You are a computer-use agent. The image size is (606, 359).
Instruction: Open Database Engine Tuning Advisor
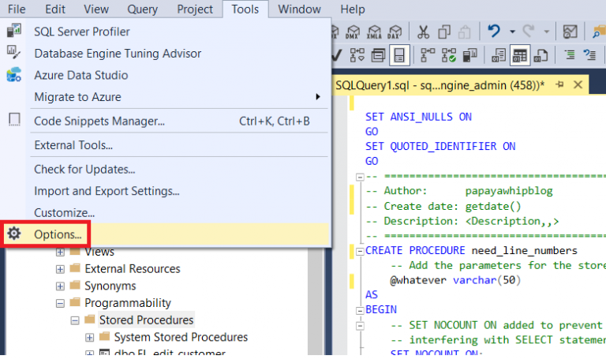pyautogui.click(x=166, y=54)
